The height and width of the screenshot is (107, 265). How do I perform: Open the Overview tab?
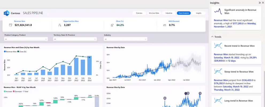tap(139, 13)
